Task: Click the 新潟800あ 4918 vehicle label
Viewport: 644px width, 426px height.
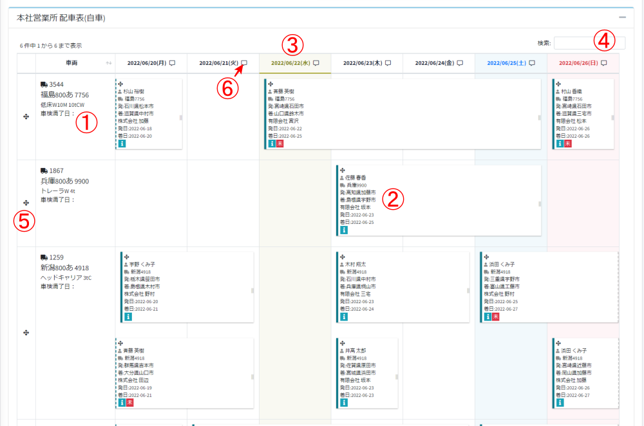Action: 64,268
